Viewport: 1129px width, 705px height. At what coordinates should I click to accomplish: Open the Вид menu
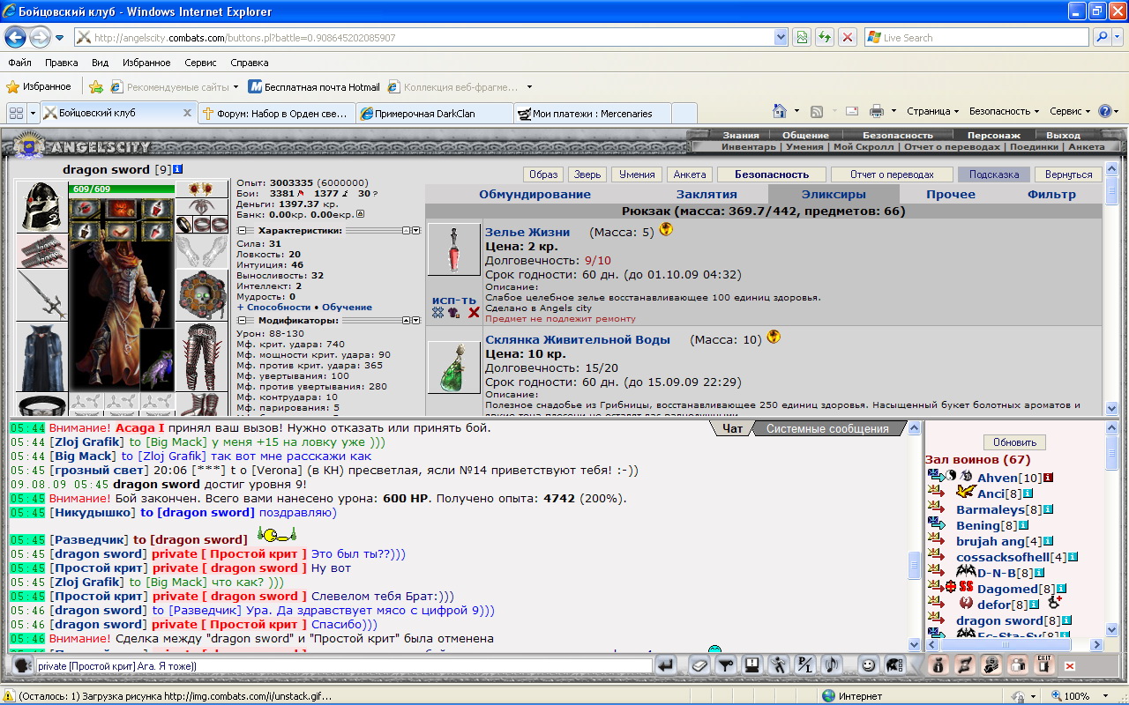point(101,63)
